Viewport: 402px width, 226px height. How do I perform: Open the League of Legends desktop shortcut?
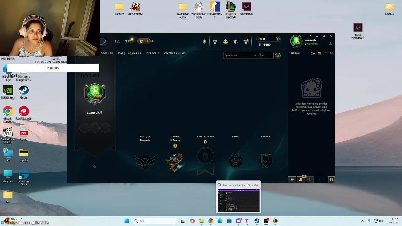tap(231, 10)
